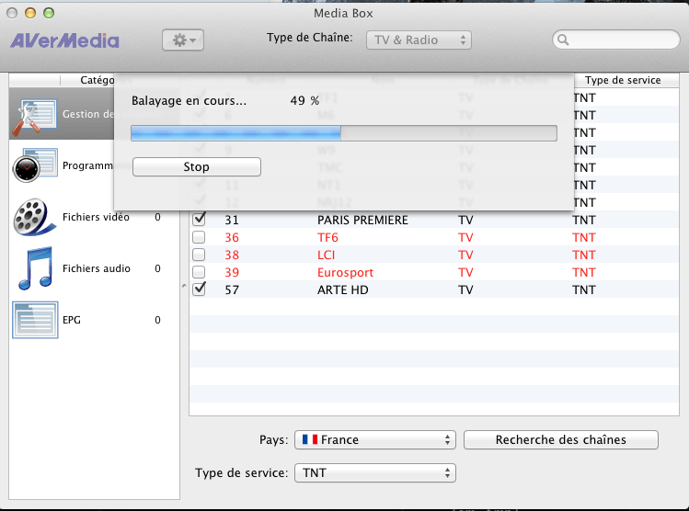The image size is (689, 511).
Task: Click the Fichiers vidéo count 0
Action: click(x=157, y=217)
